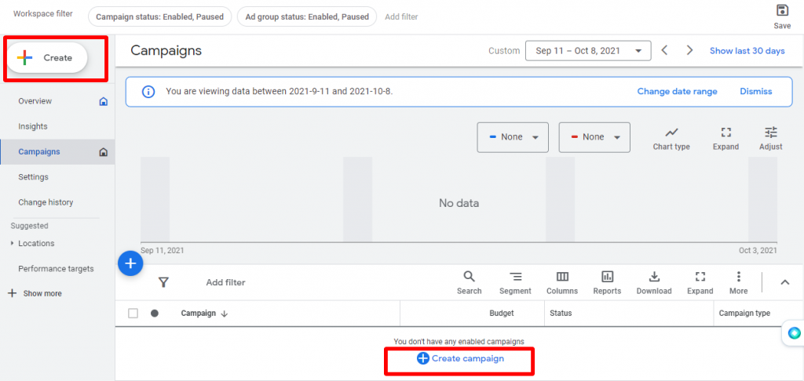Open the red None metric dropdown

(594, 136)
